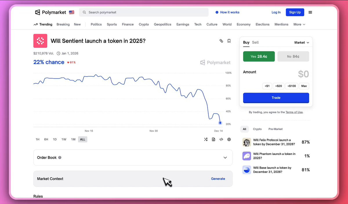This screenshot has width=348, height=204.
Task: Open the Finance category
Action: tap(128, 24)
